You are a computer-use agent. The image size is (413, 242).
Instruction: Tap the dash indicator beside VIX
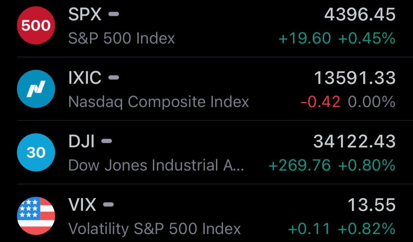108,204
